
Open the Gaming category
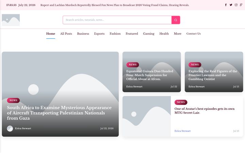coord(149,34)
